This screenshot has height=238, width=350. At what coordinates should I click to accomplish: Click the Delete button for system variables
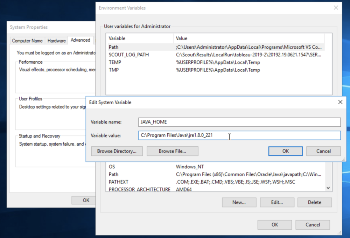[314, 202]
